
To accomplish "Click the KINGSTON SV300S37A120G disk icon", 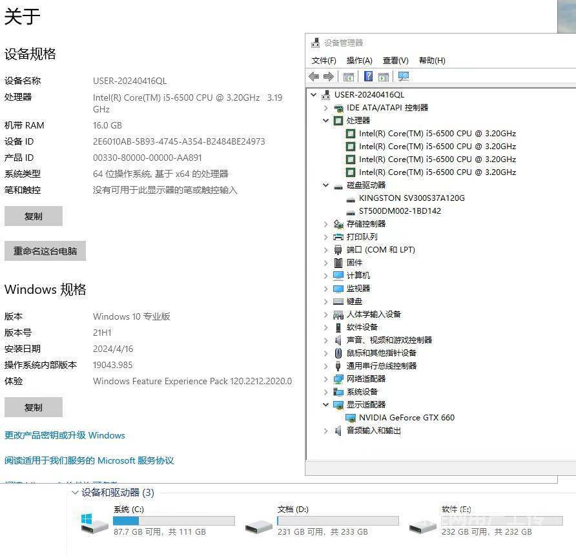I will pos(351,199).
